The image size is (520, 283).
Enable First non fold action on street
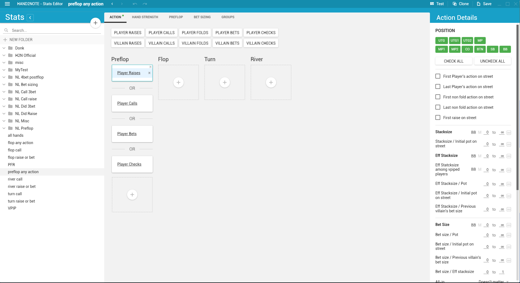[438, 97]
